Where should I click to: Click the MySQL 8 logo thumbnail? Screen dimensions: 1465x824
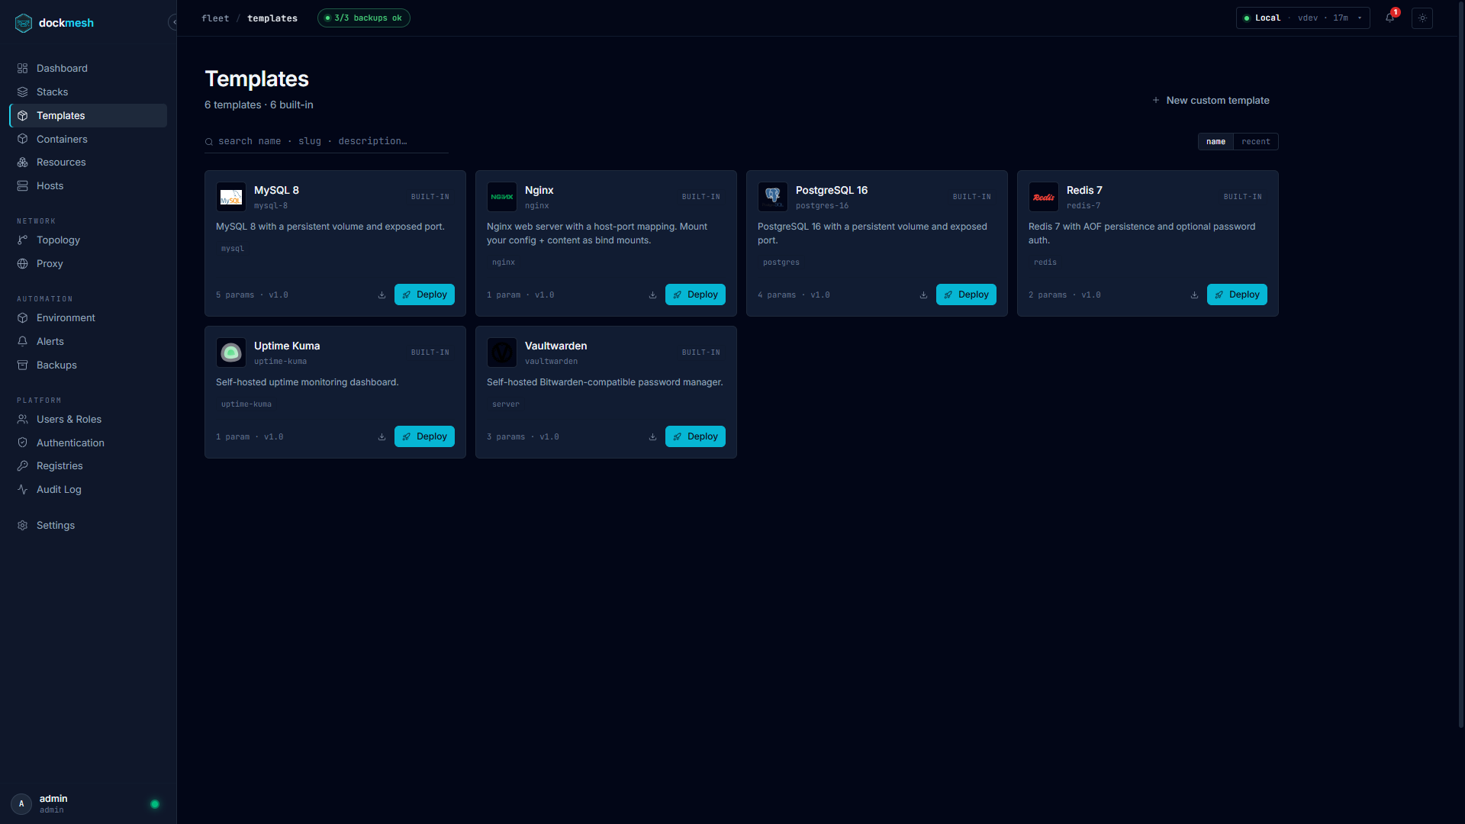[231, 198]
